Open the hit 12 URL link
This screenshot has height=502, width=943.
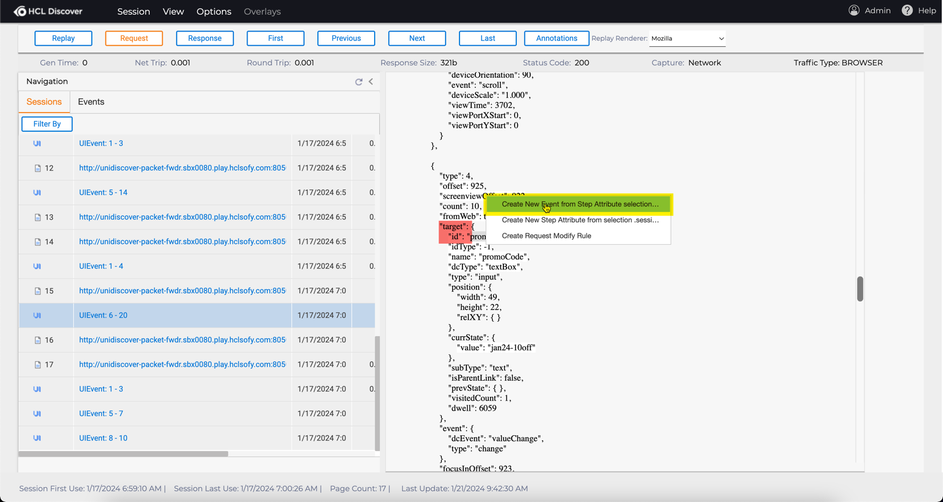(183, 168)
